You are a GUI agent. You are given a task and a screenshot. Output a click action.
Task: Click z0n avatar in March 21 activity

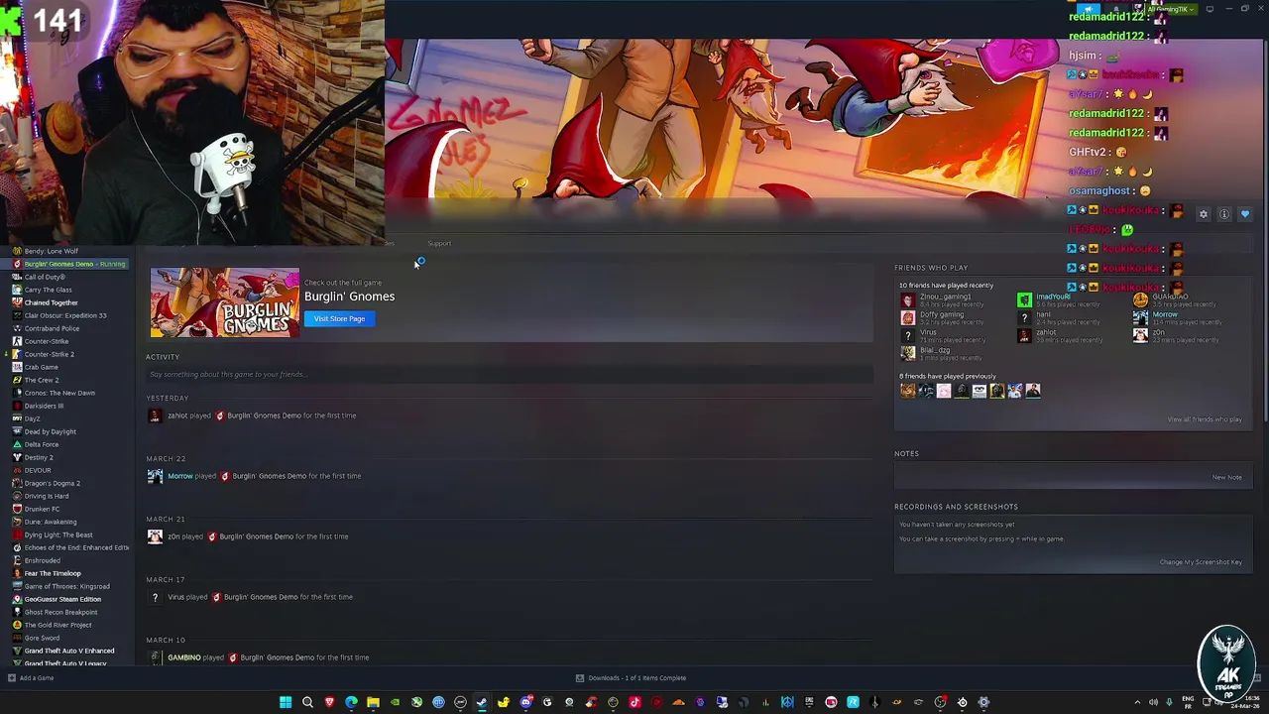point(155,536)
